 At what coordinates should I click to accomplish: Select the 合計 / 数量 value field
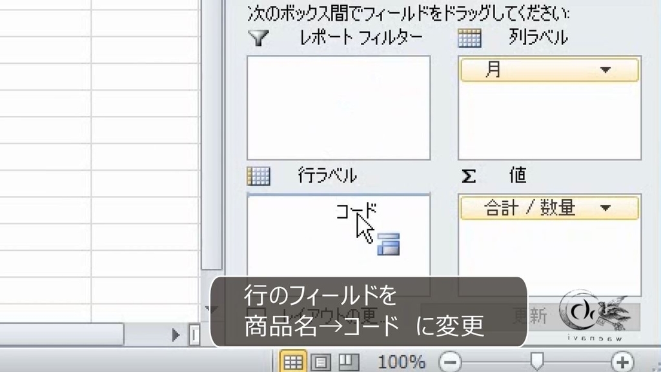550,208
